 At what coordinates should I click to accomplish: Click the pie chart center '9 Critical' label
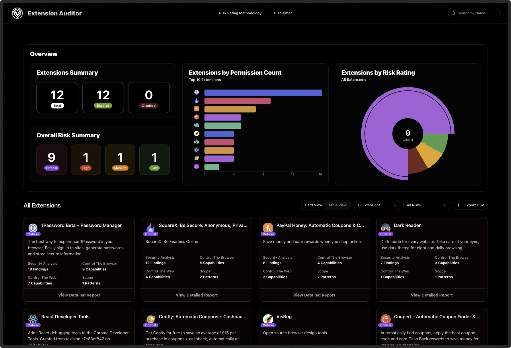[408, 135]
